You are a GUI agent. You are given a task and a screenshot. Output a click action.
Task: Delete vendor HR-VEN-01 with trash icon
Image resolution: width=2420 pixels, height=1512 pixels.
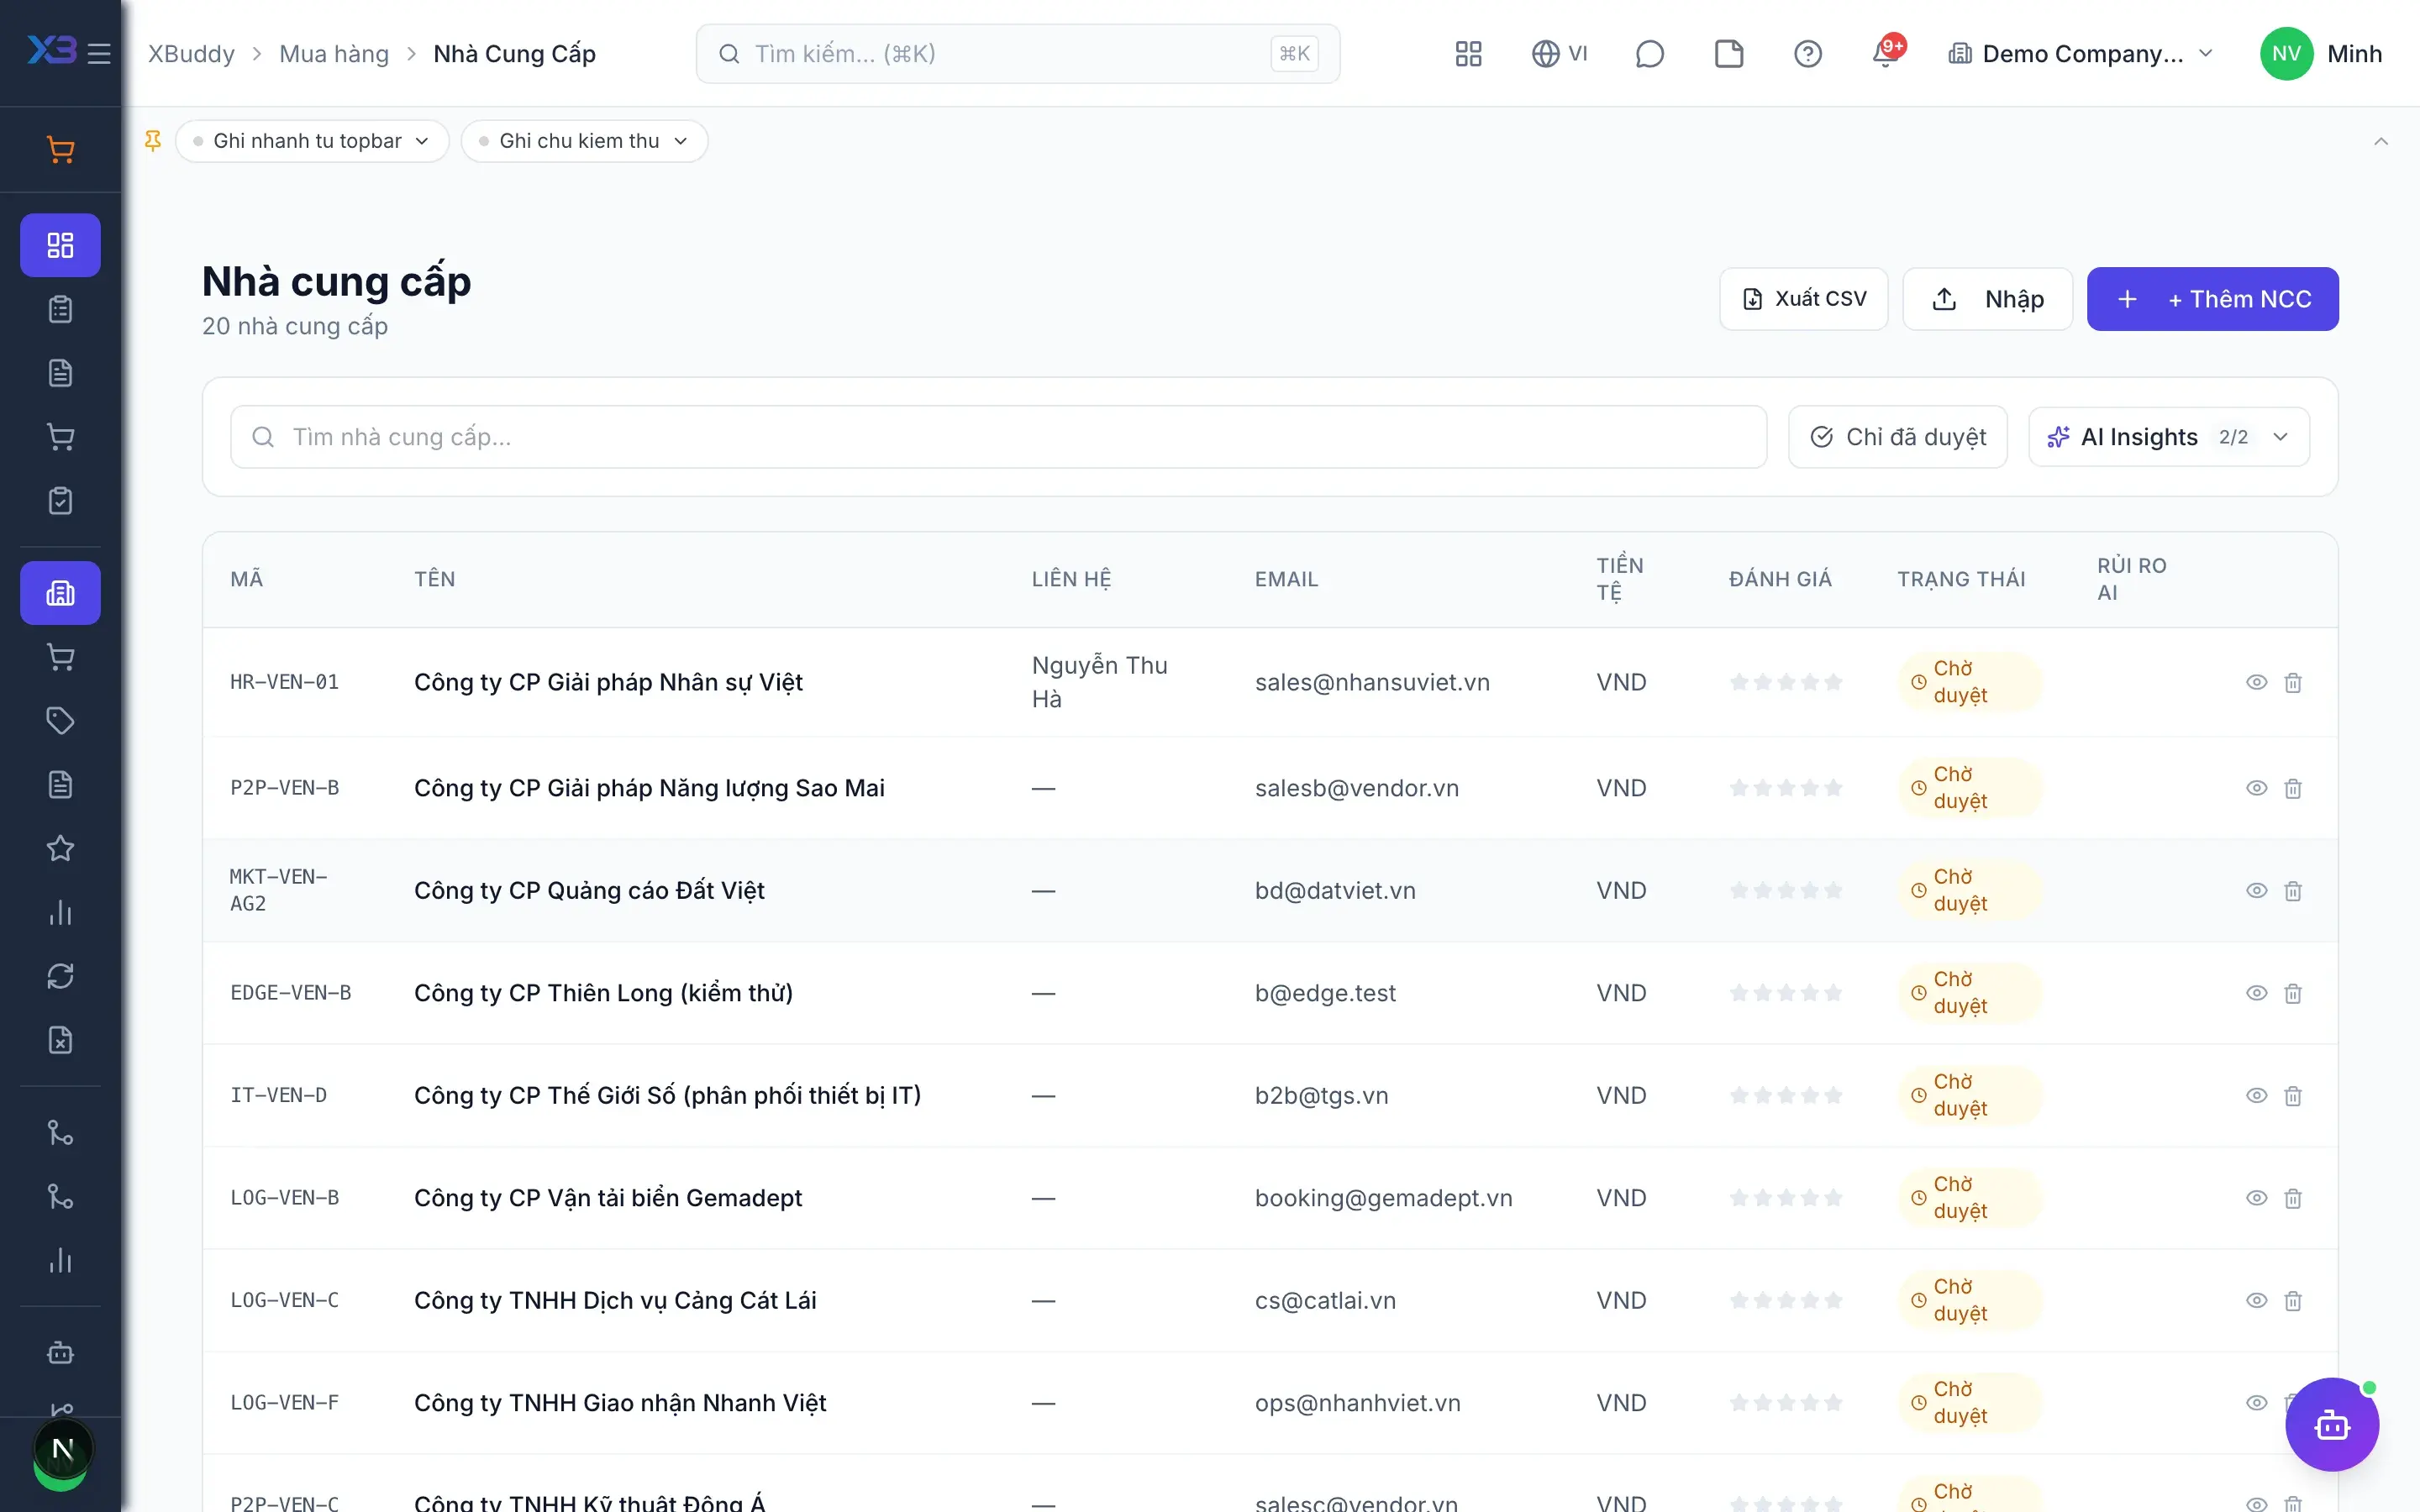[2293, 682]
